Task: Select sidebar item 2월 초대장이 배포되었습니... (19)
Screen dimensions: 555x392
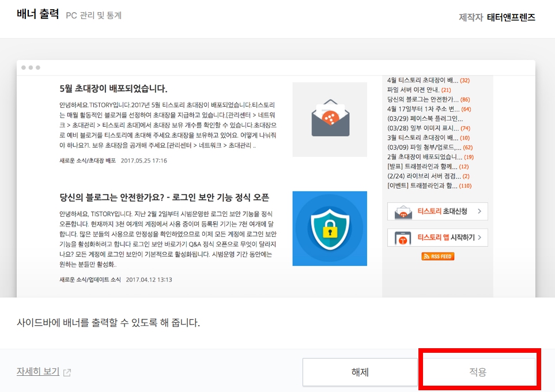Action: 431,157
